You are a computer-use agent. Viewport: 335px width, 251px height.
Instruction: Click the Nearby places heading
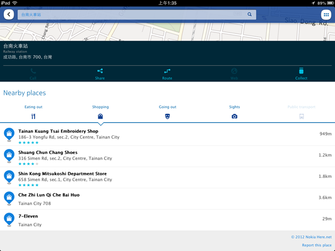point(25,93)
